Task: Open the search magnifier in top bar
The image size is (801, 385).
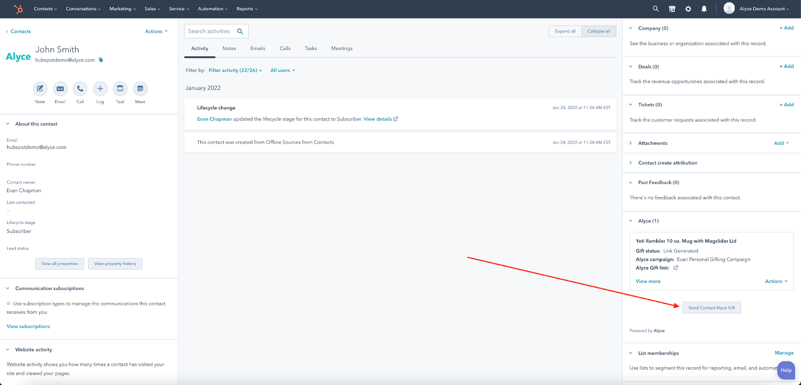Action: click(x=656, y=9)
